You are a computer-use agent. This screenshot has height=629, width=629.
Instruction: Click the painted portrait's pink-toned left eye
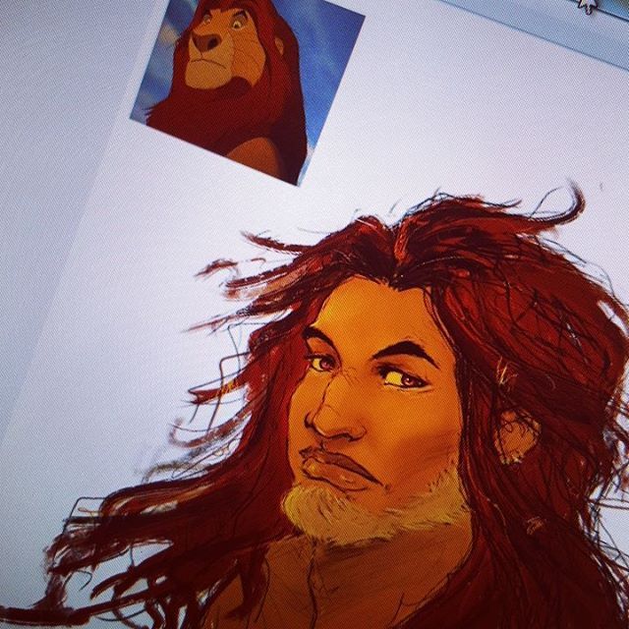point(321,363)
